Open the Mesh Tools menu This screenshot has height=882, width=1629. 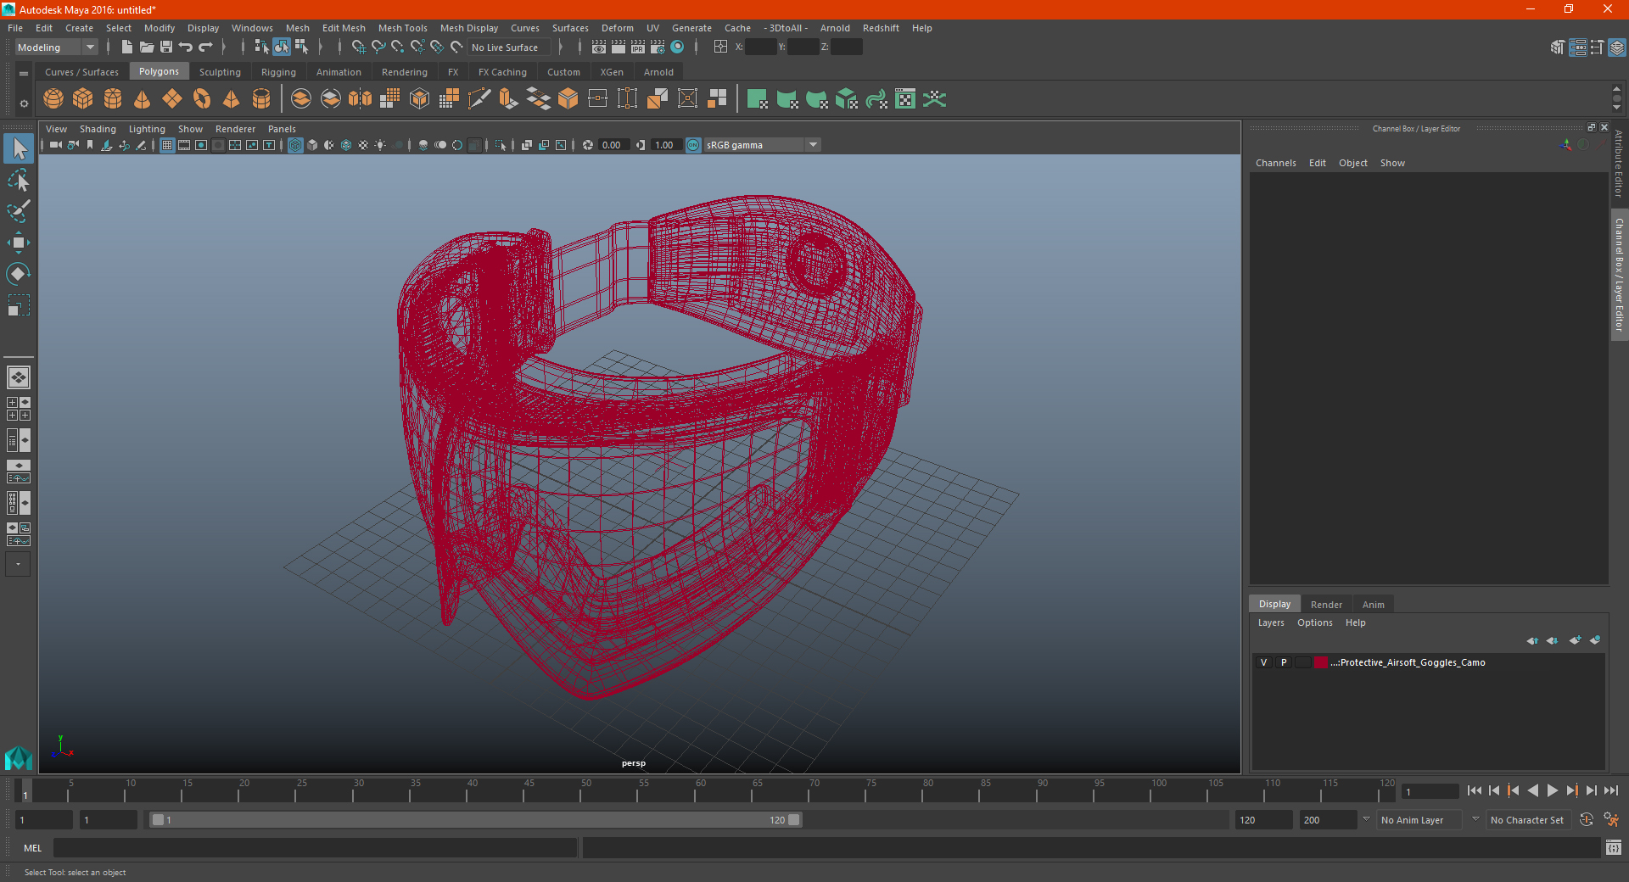click(x=402, y=28)
